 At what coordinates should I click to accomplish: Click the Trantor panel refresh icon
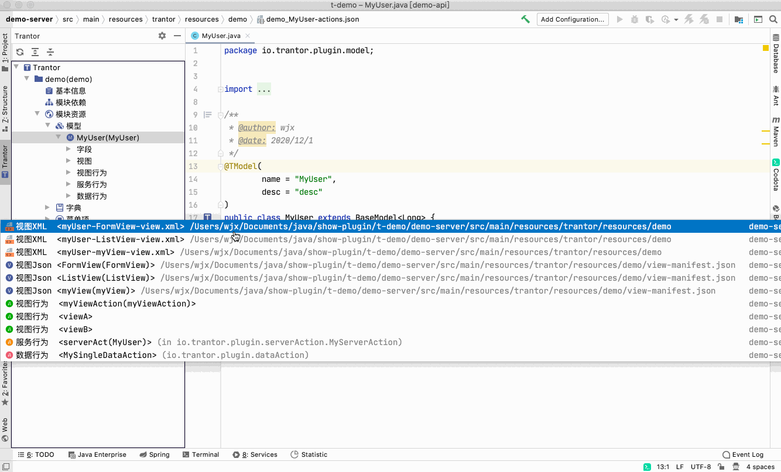point(20,51)
